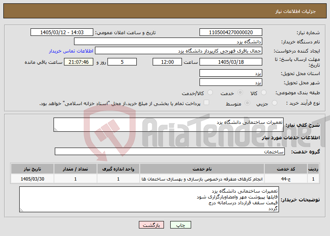This screenshot has height=236, width=330.
Task: Click the نوع فرآیند خرید label
Action: tap(303, 103)
